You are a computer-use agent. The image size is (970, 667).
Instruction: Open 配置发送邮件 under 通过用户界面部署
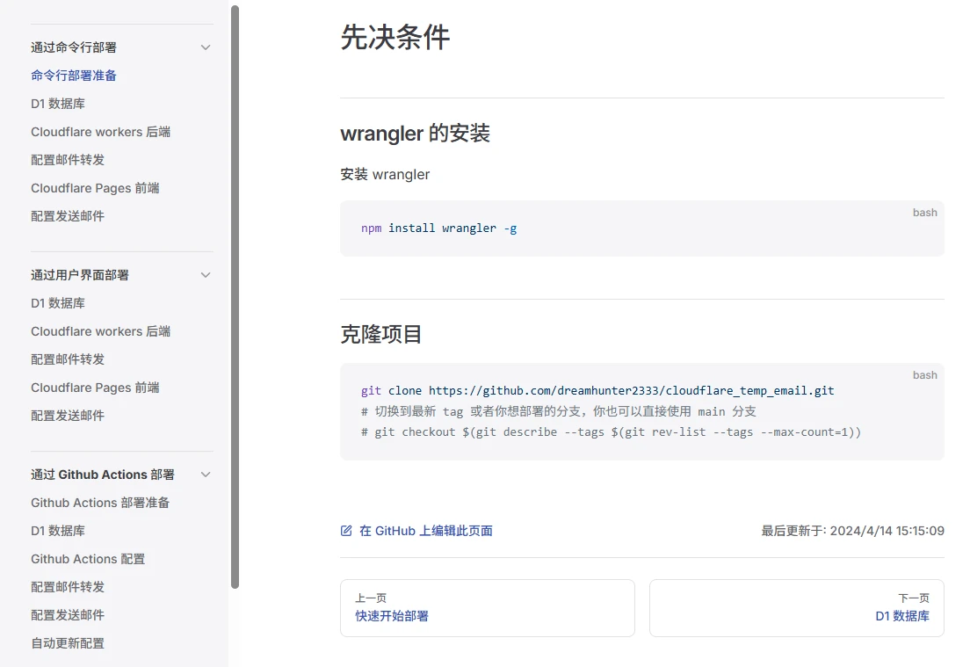[x=68, y=416]
